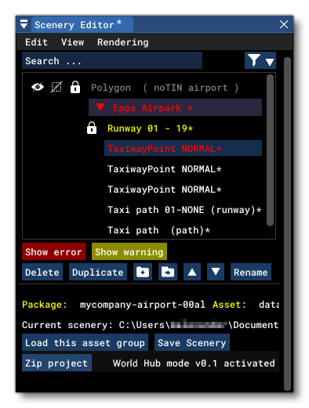Focus the Search field
Viewport: 309px width, 408px height.
click(112, 60)
